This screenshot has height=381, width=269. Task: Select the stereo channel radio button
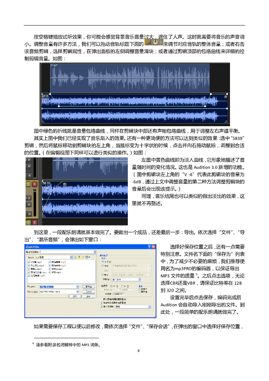tap(139, 289)
